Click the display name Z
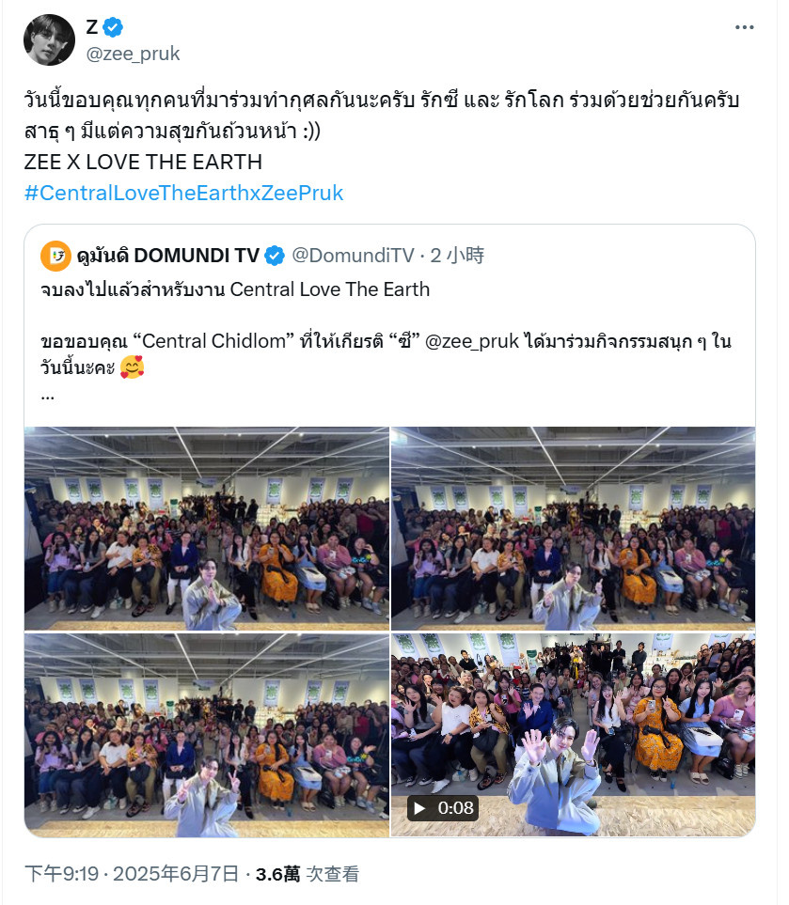The height and width of the screenshot is (905, 789). click(92, 27)
